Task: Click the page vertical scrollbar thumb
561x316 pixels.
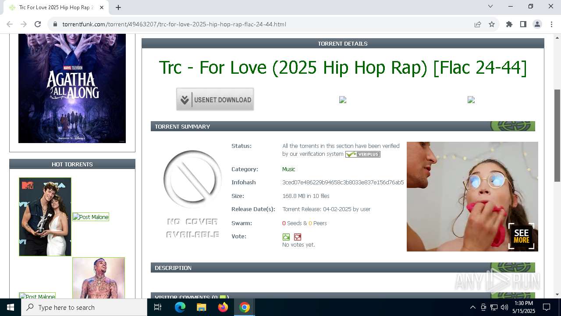Action: click(557, 135)
